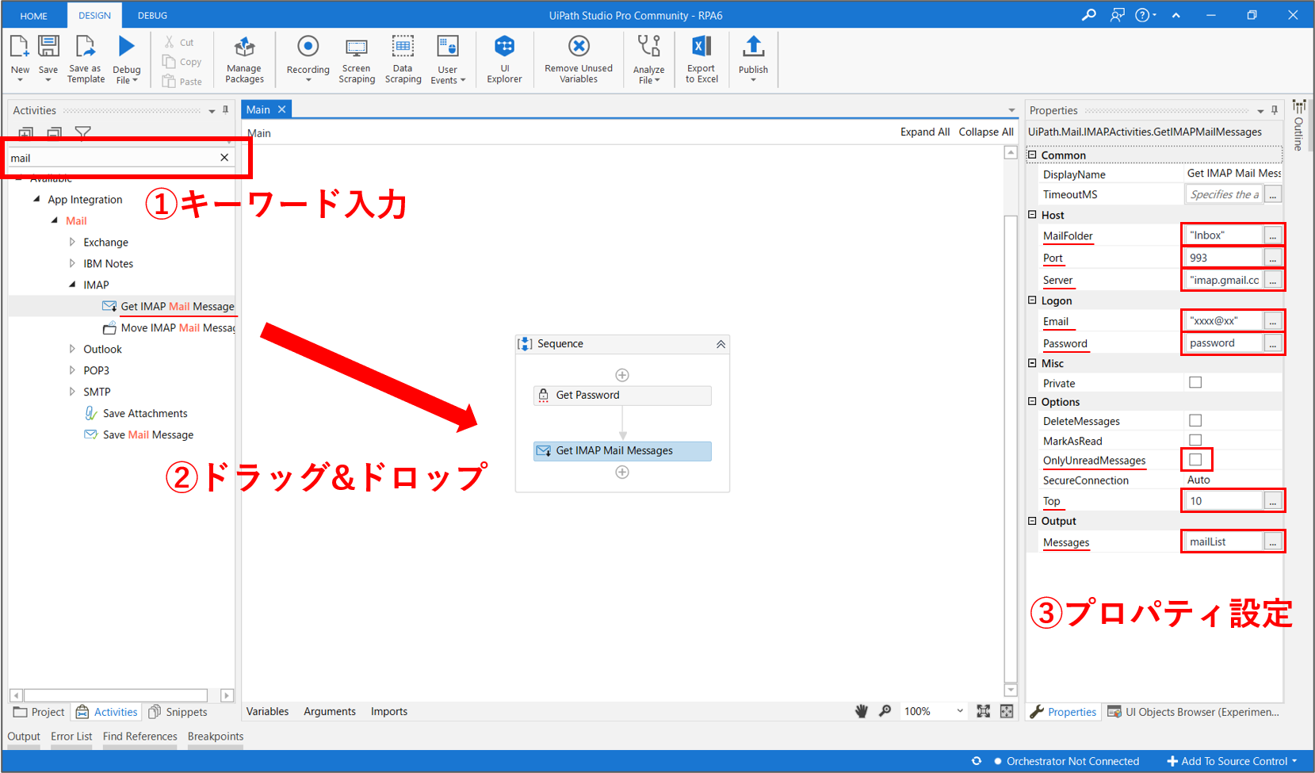
Task: Click Collapse All in designer
Action: click(985, 132)
